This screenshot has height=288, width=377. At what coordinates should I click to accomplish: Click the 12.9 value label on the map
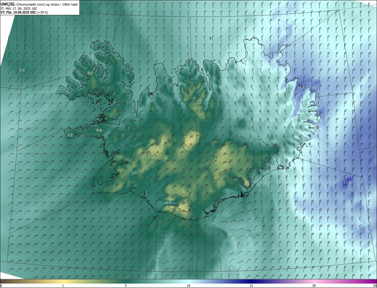click(301, 87)
